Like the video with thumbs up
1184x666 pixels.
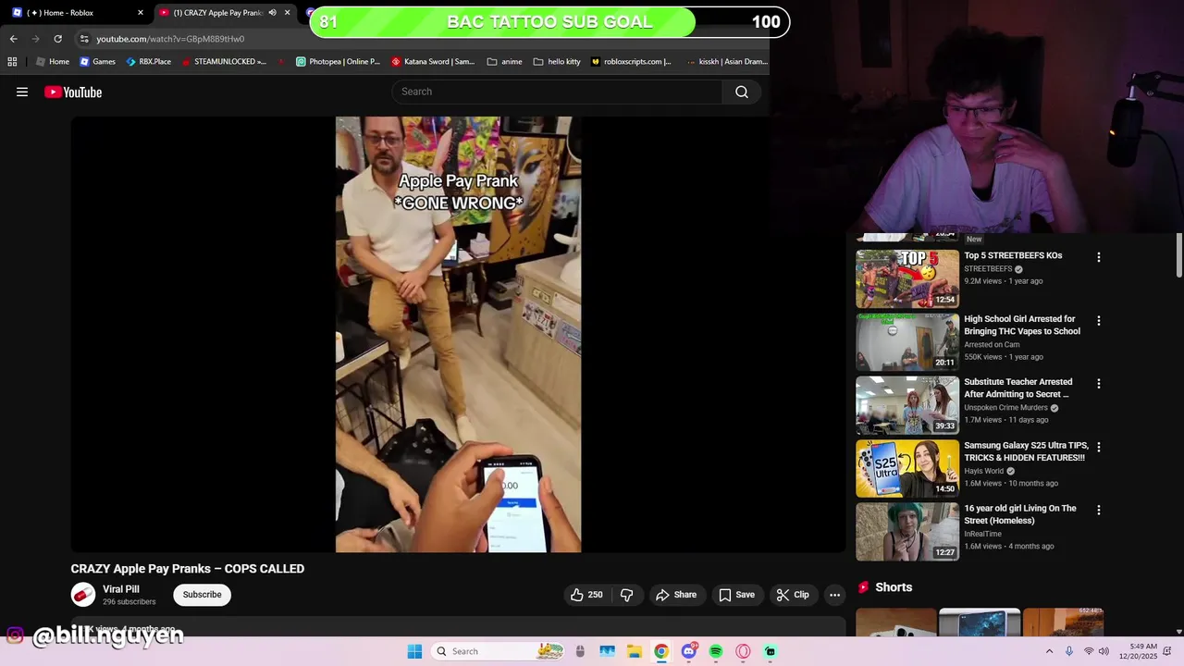(586, 595)
